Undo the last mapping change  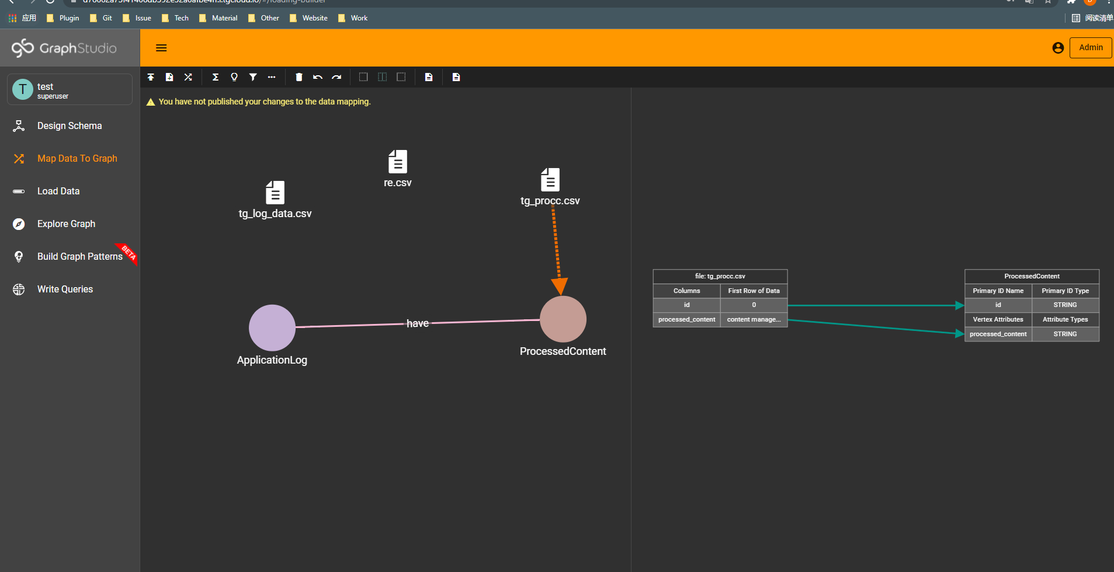click(318, 76)
